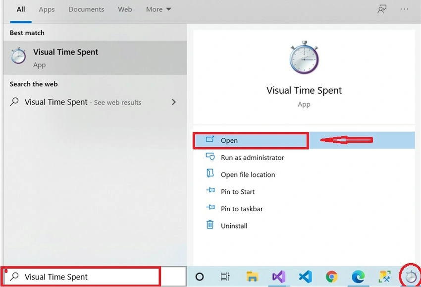Click the Open entry's window icon

point(210,139)
